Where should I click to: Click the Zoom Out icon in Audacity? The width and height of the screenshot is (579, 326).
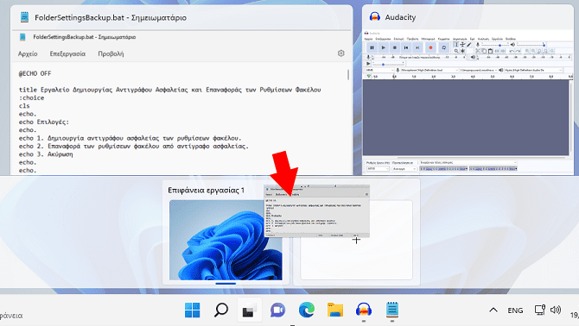click(533, 51)
